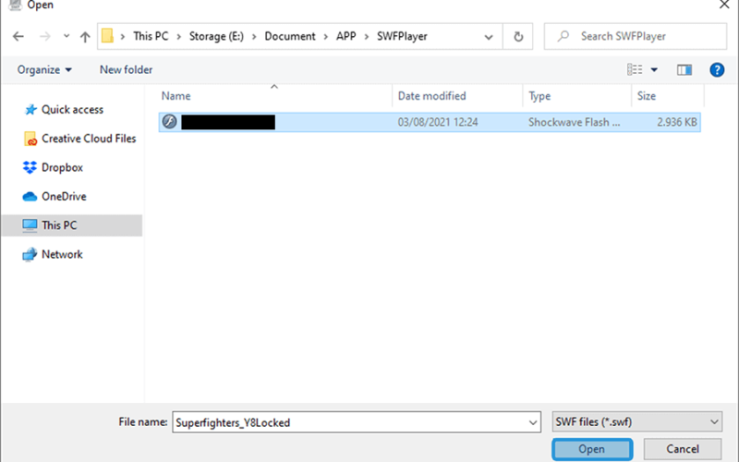
Task: Go back with the left arrow
Action: pyautogui.click(x=18, y=36)
